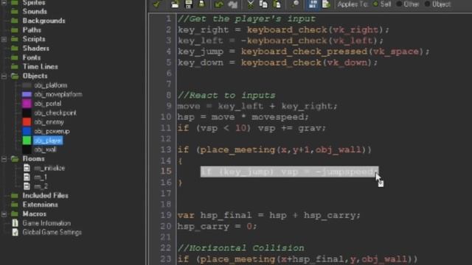Image resolution: width=472 pixels, height=265 pixels.
Task: Open Global Game Settings
Action: click(52, 233)
